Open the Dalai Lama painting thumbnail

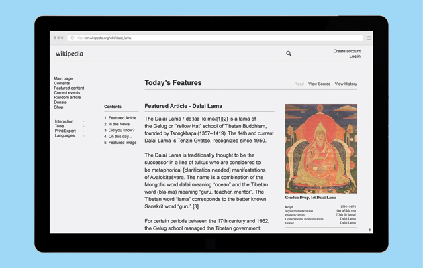[321, 149]
